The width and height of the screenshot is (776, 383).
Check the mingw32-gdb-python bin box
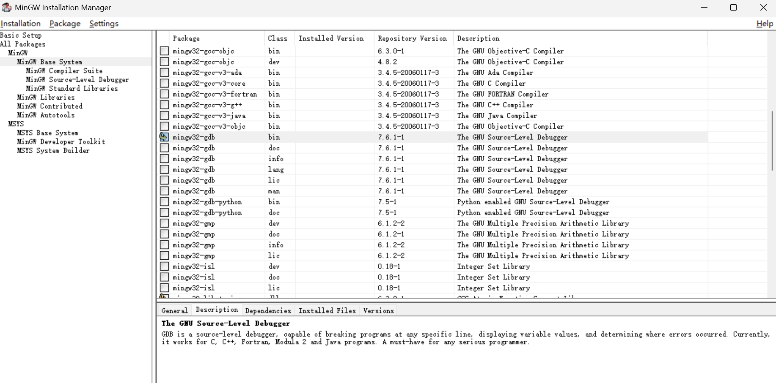click(x=164, y=201)
